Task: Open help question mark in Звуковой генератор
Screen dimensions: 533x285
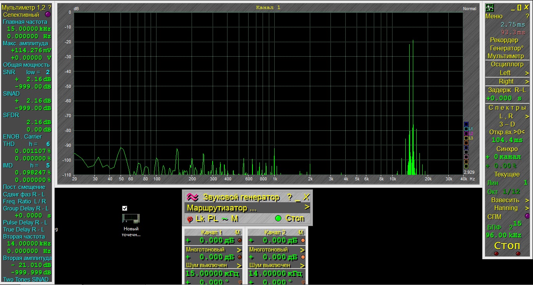Action: tap(290, 197)
